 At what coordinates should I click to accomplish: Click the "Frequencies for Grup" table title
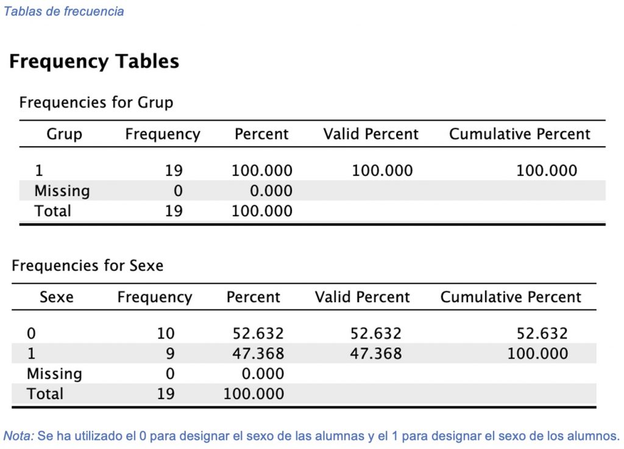tap(96, 102)
